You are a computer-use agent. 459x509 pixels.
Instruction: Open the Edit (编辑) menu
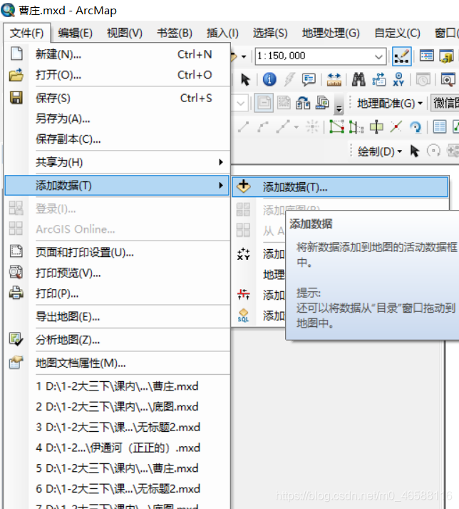coord(76,33)
